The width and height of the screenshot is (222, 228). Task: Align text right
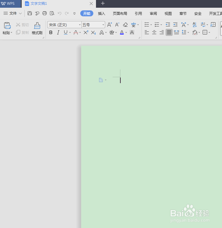point(162,32)
